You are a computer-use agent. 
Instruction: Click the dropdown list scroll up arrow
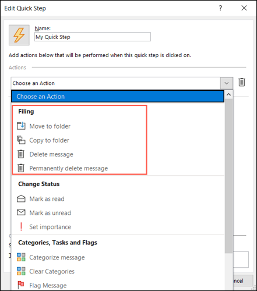point(229,94)
